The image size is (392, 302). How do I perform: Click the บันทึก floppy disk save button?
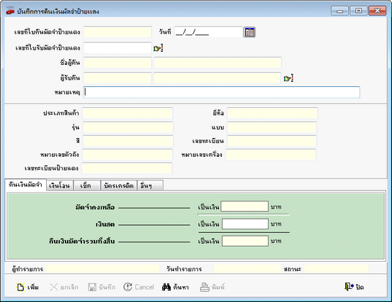point(102,287)
